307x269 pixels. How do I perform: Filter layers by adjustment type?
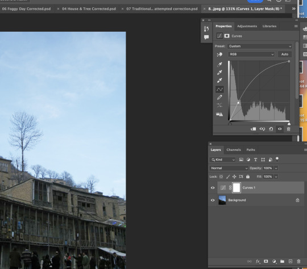(248, 159)
